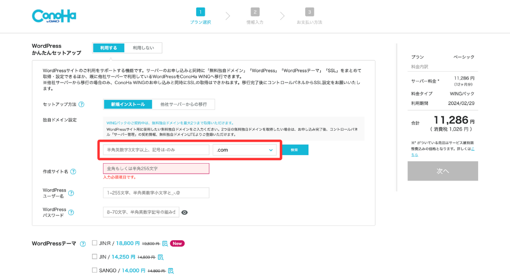Preview SANGO theme details icon
510x279 pixels.
[x=171, y=271]
